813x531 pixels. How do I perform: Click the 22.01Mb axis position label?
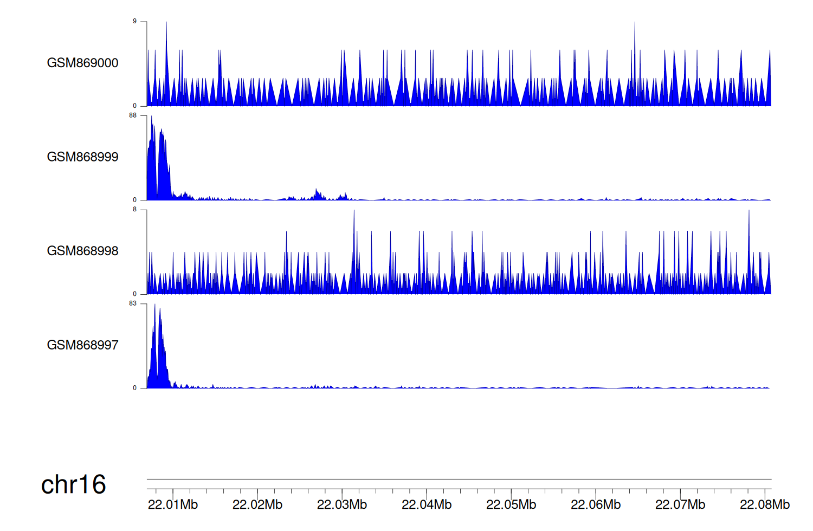(x=173, y=505)
